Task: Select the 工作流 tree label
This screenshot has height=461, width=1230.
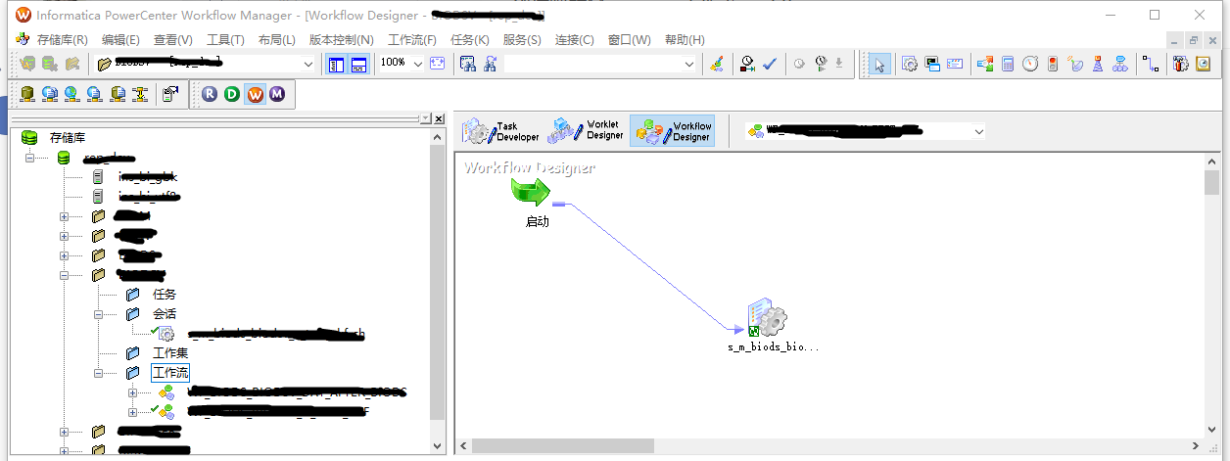Action: [170, 373]
